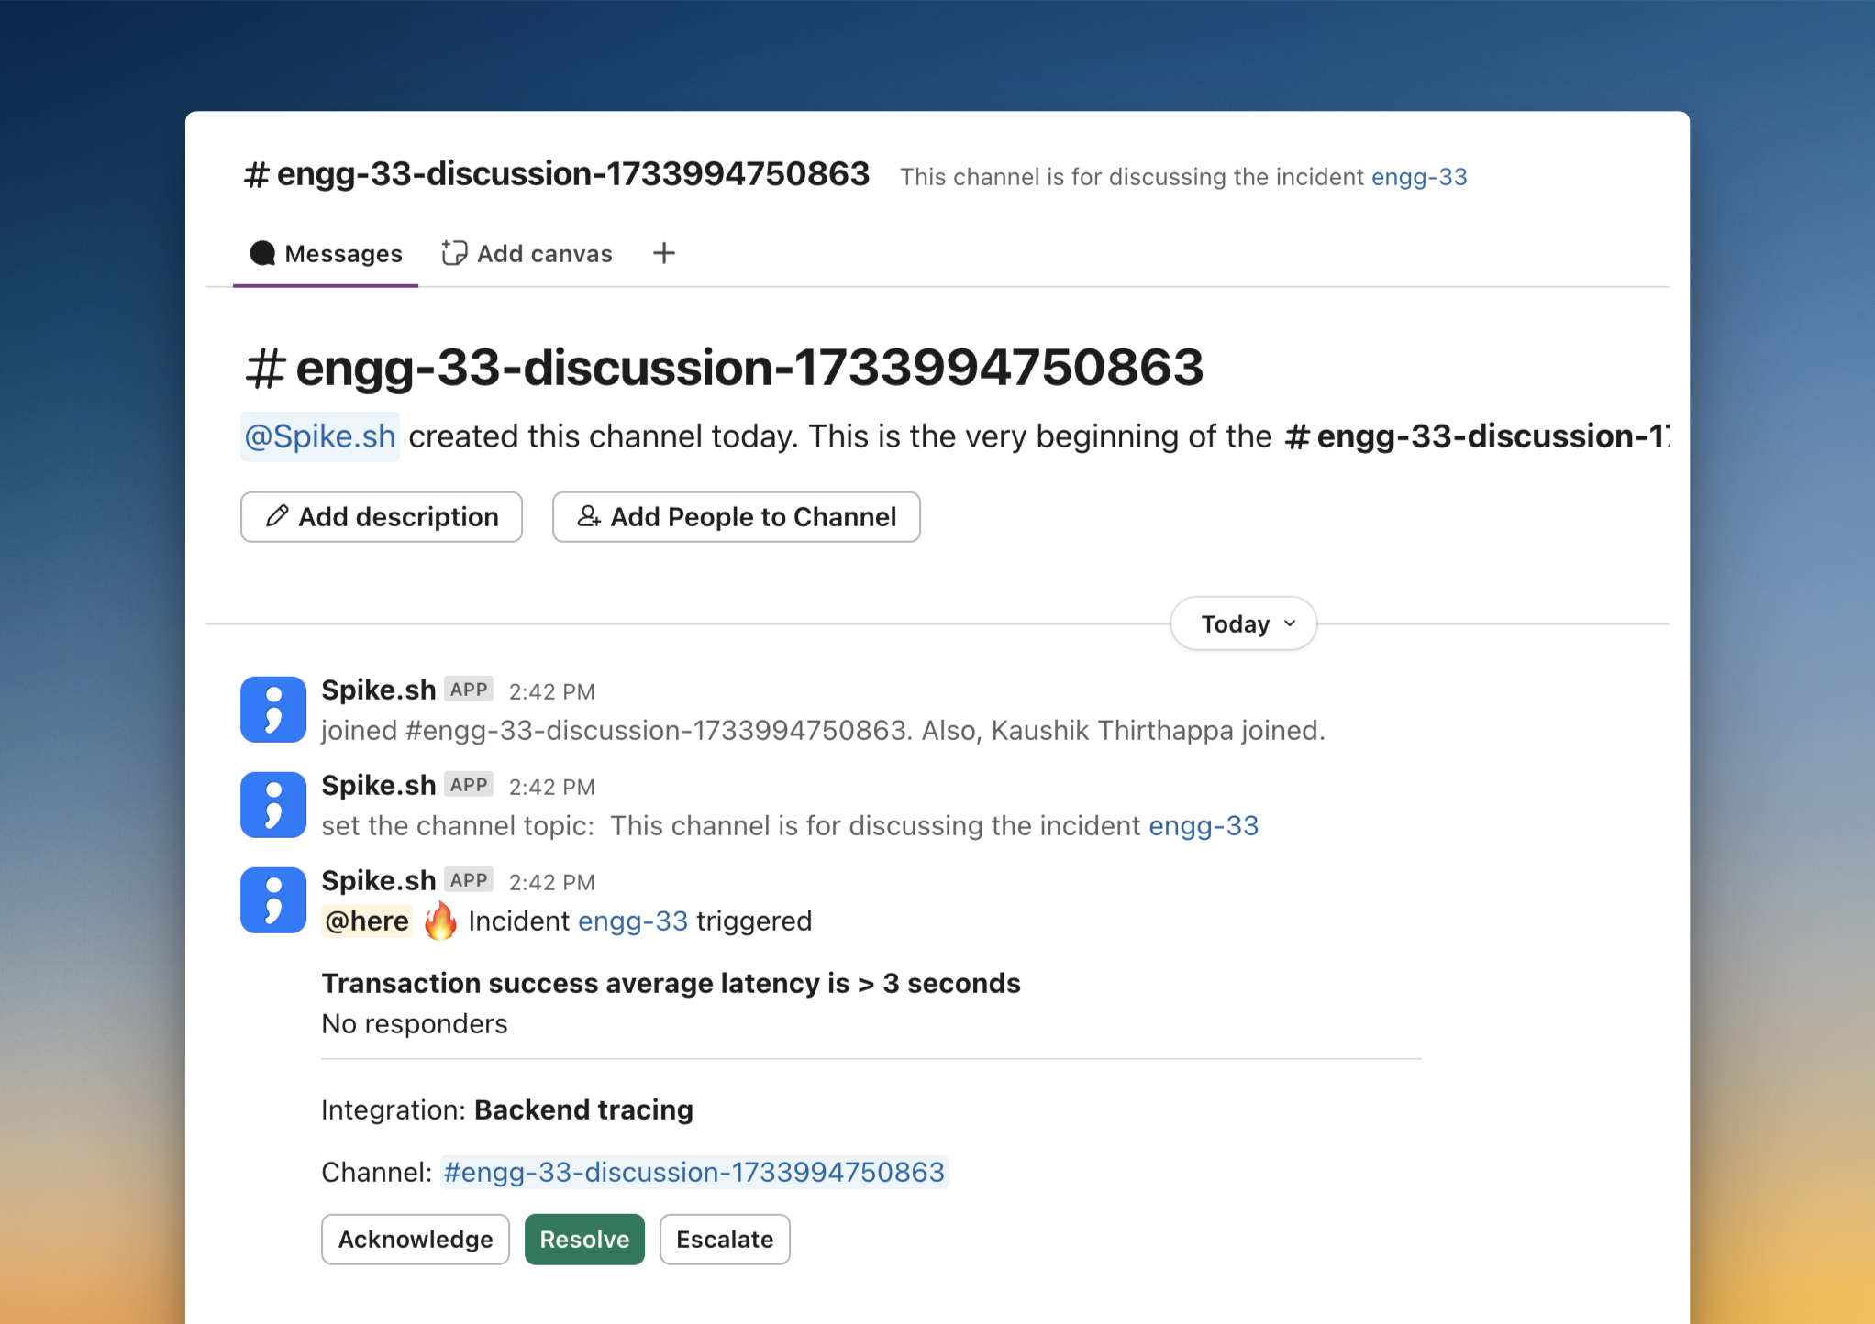Click the pencil icon in Add description
Screen dimensions: 1875x1324
click(x=277, y=516)
